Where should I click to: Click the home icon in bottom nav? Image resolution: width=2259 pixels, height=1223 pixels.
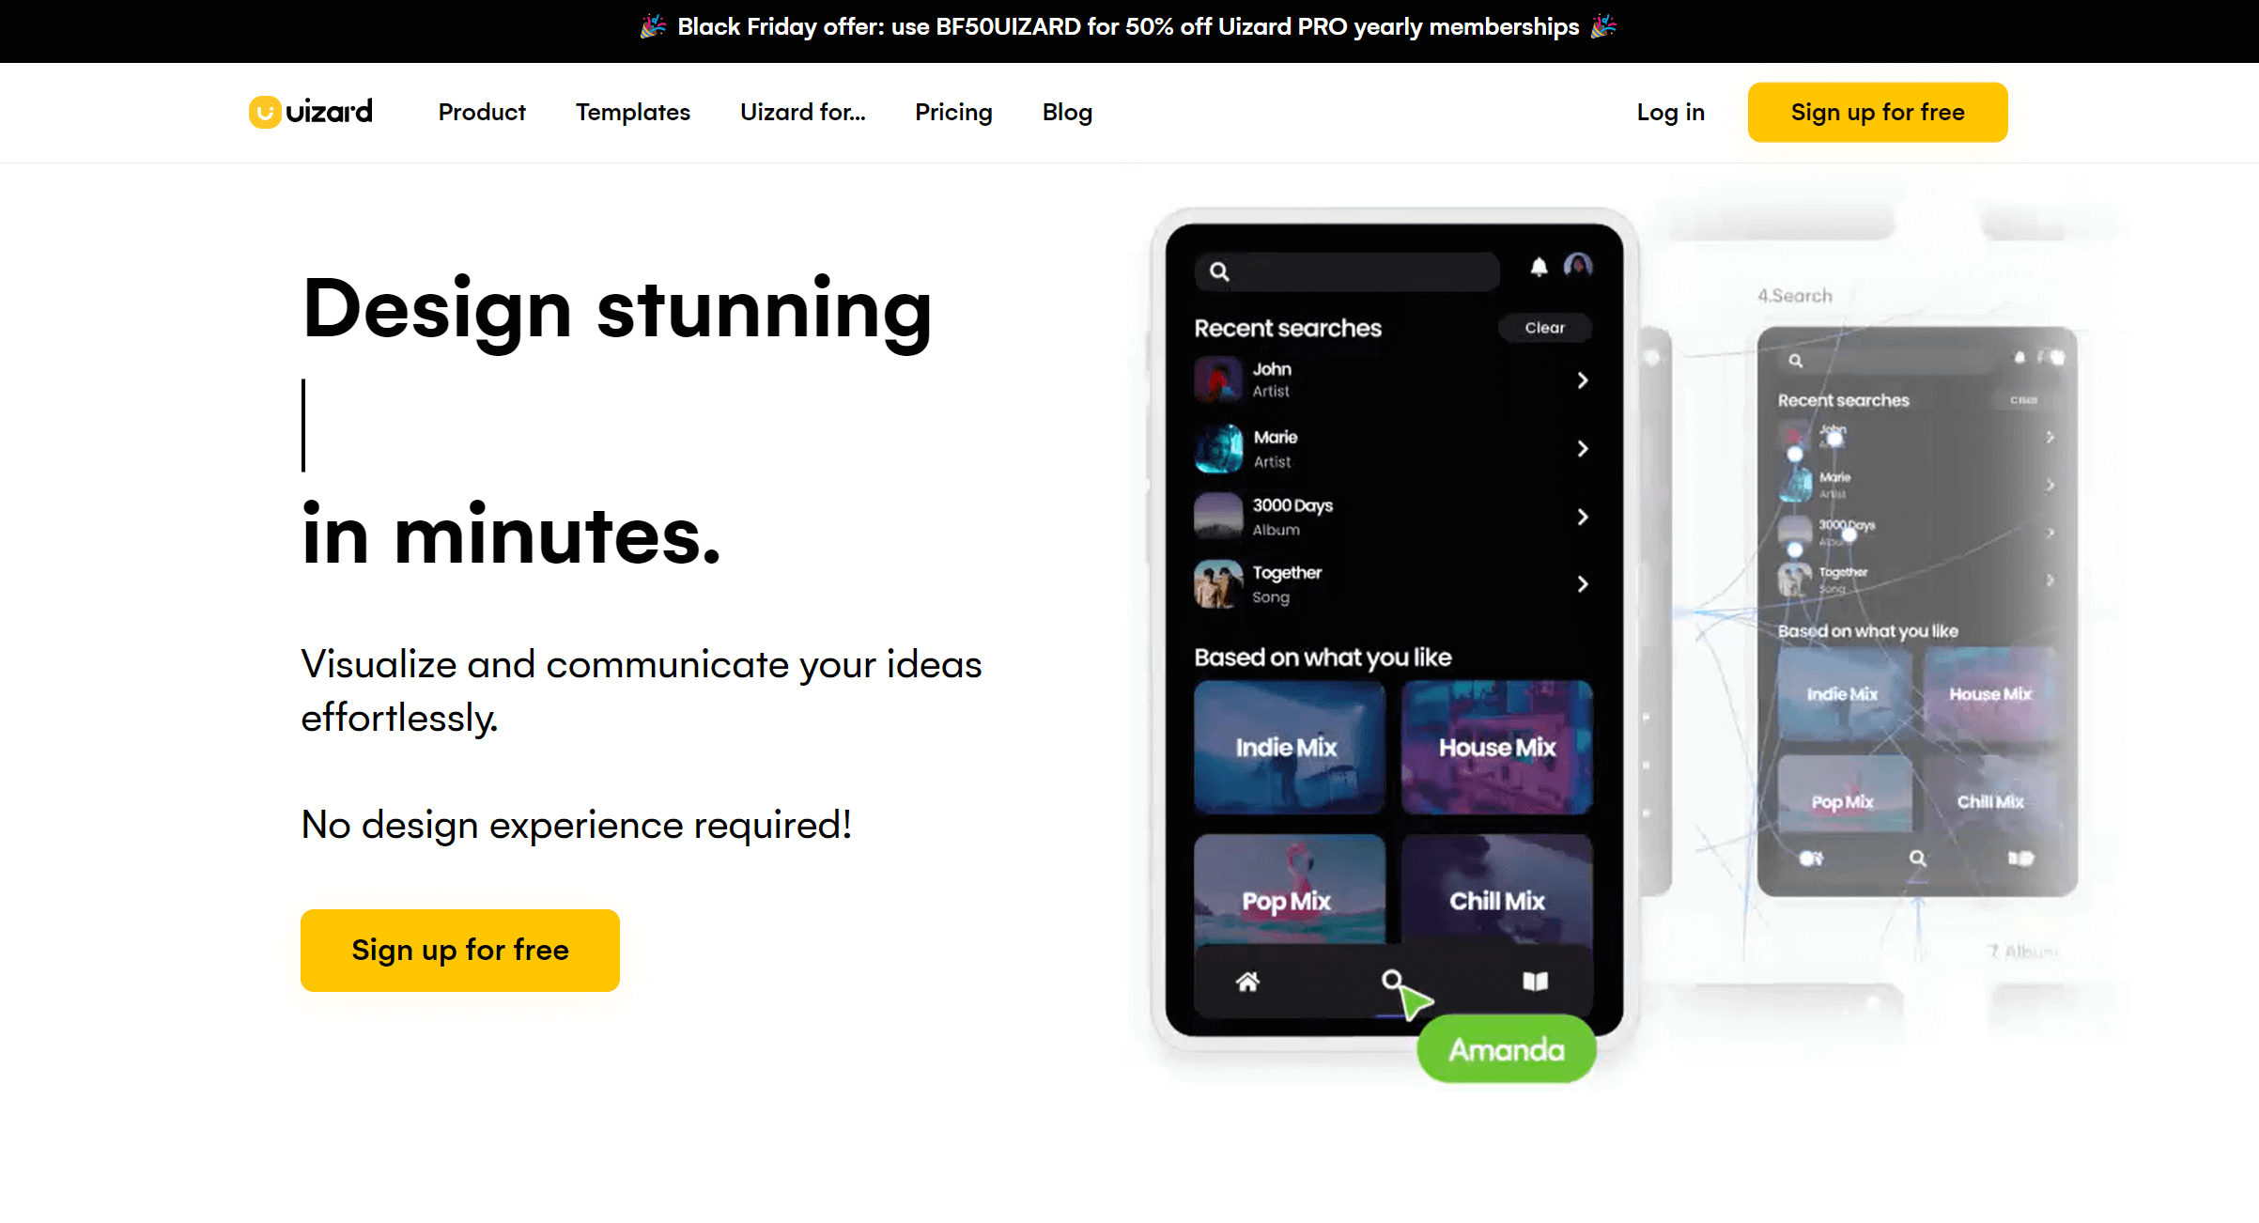pyautogui.click(x=1247, y=981)
